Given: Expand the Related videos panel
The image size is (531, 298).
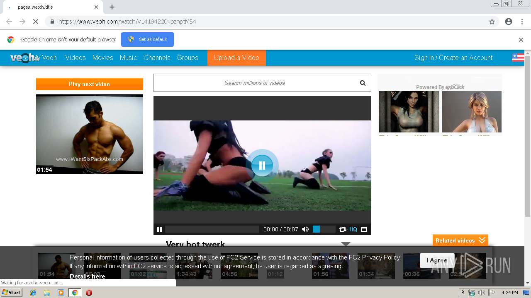Looking at the screenshot, I should click(x=460, y=240).
